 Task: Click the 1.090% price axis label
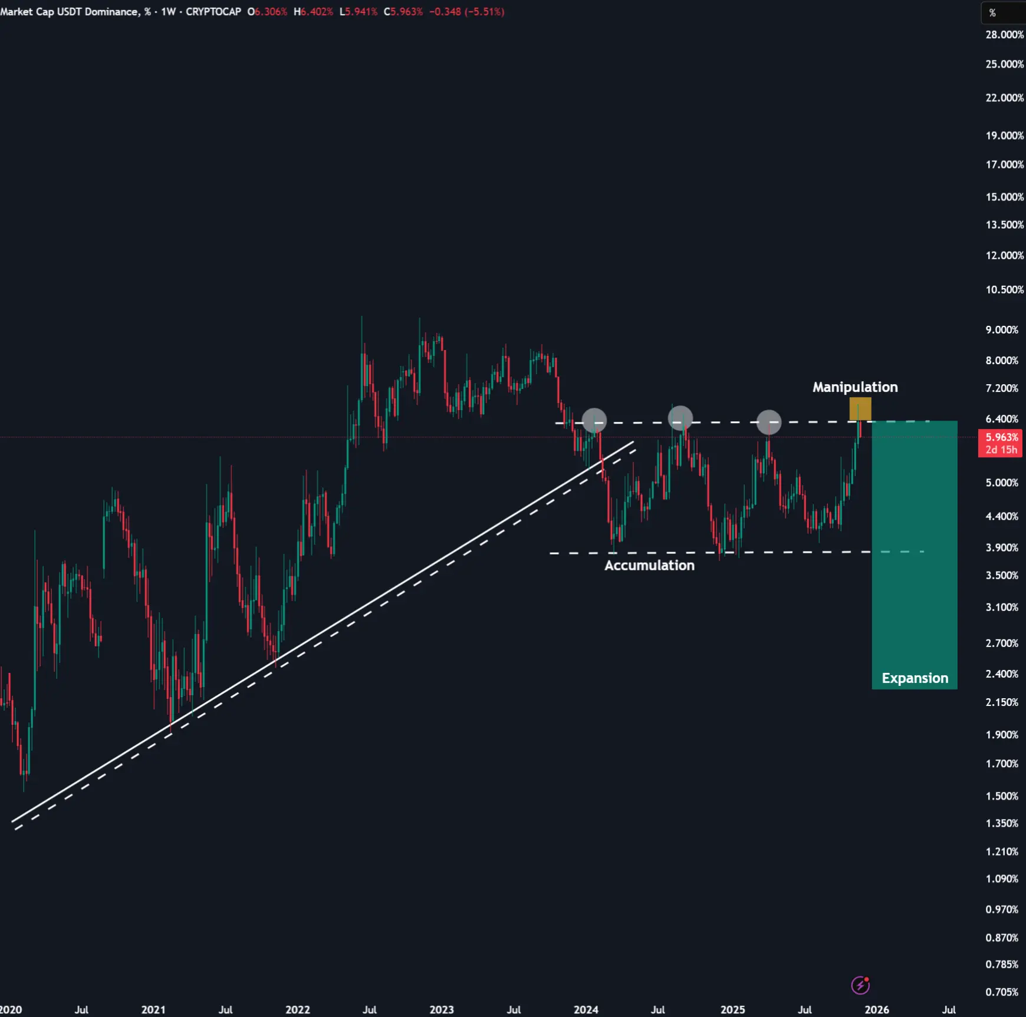click(x=1002, y=879)
